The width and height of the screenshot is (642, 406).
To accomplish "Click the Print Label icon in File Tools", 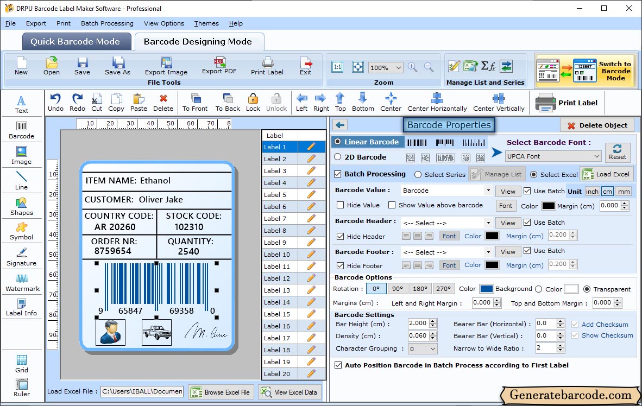I will (267, 66).
